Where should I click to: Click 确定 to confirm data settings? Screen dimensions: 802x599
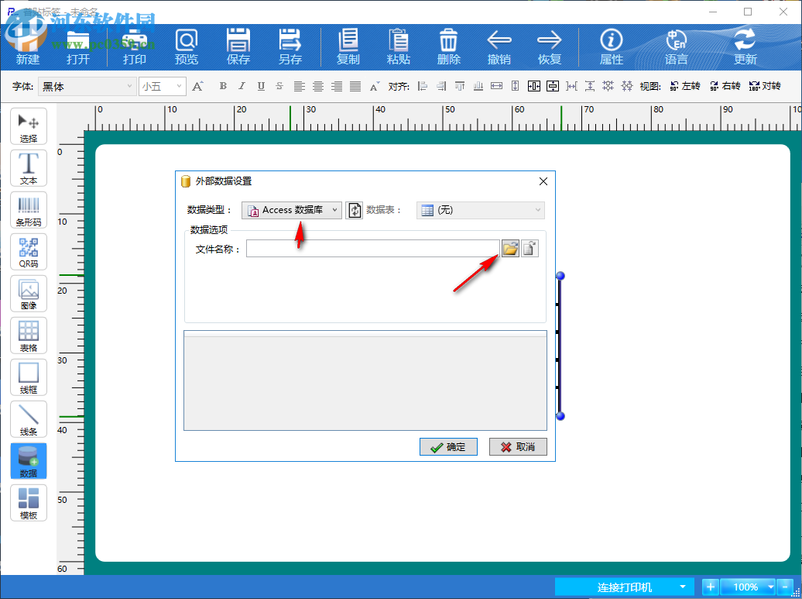point(448,447)
